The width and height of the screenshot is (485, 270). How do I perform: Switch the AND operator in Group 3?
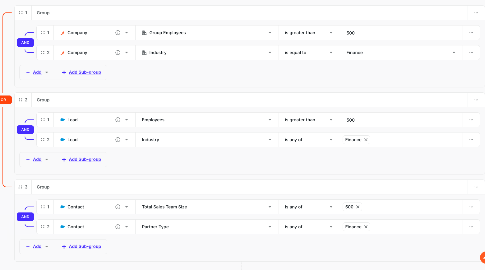point(25,217)
